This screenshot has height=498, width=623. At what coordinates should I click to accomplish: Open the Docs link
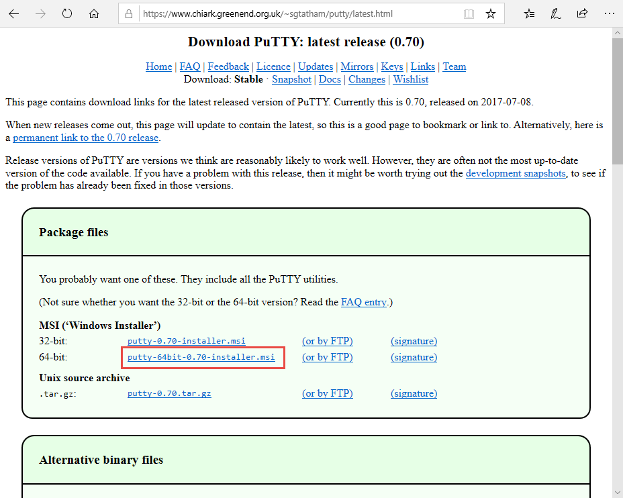point(330,79)
